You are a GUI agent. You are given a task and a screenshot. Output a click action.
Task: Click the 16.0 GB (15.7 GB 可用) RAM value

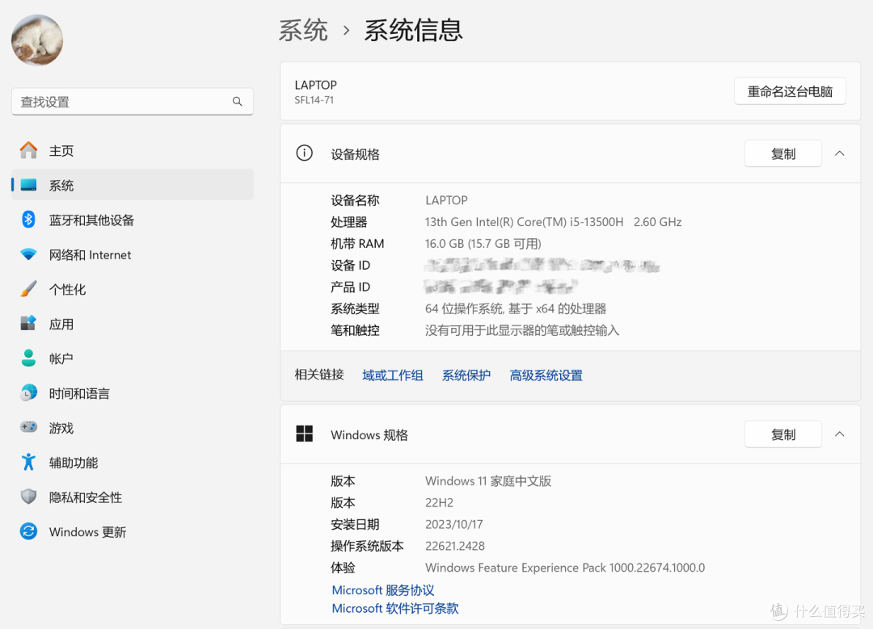pyautogui.click(x=483, y=244)
